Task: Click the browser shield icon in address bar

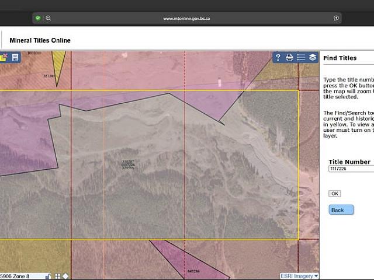Action: (x=38, y=18)
